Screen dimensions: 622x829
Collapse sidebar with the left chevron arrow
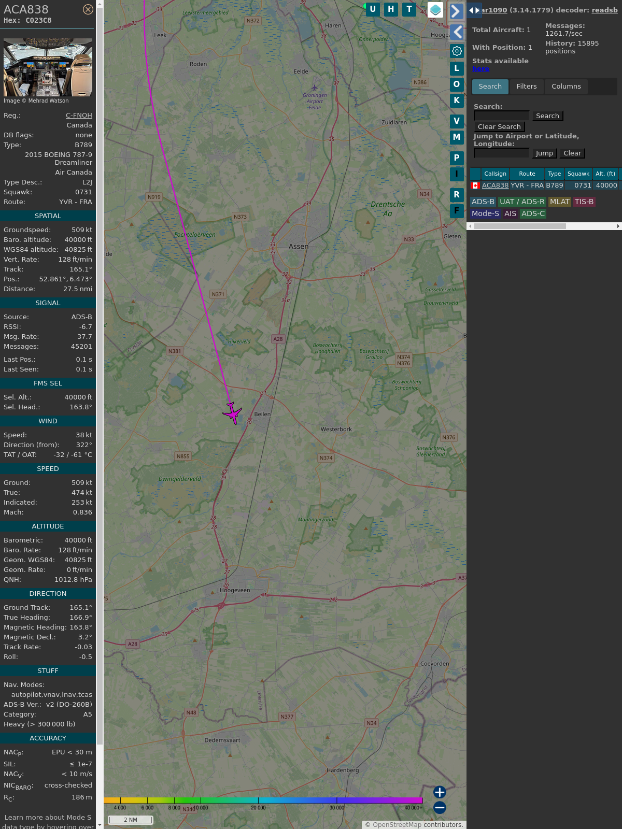click(456, 32)
